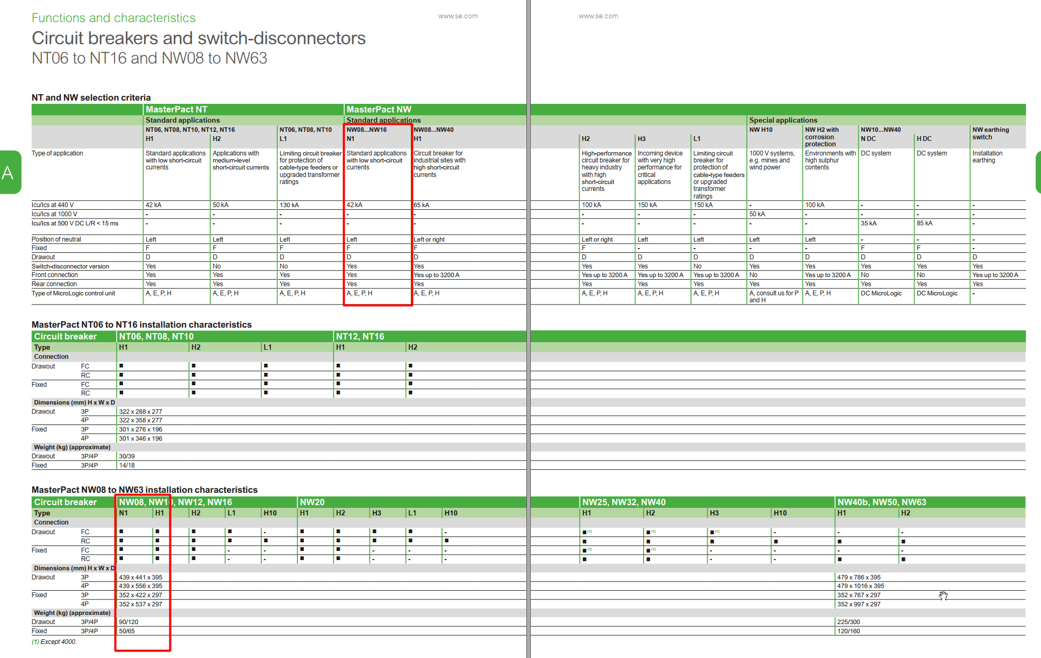Click the '90/120' weight value
The width and height of the screenshot is (1041, 658).
tap(129, 622)
